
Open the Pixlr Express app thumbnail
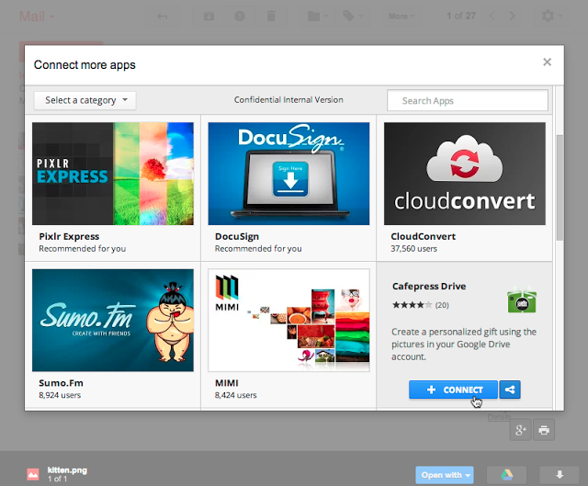click(113, 174)
